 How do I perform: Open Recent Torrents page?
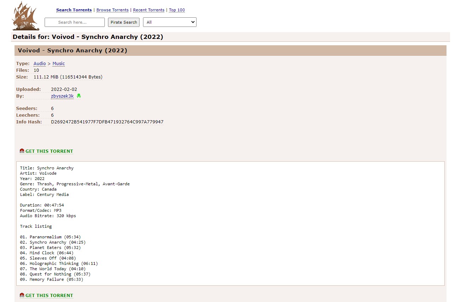click(149, 10)
